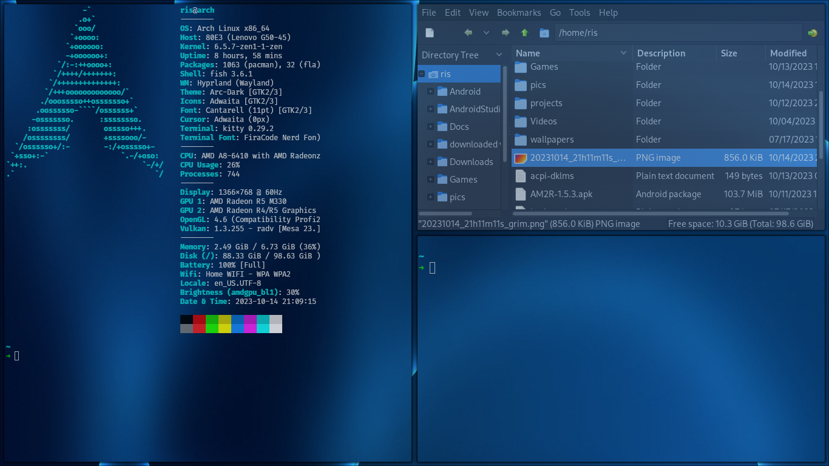
Task: Focus the prompt in the lower-right terminal
Action: [x=432, y=268]
